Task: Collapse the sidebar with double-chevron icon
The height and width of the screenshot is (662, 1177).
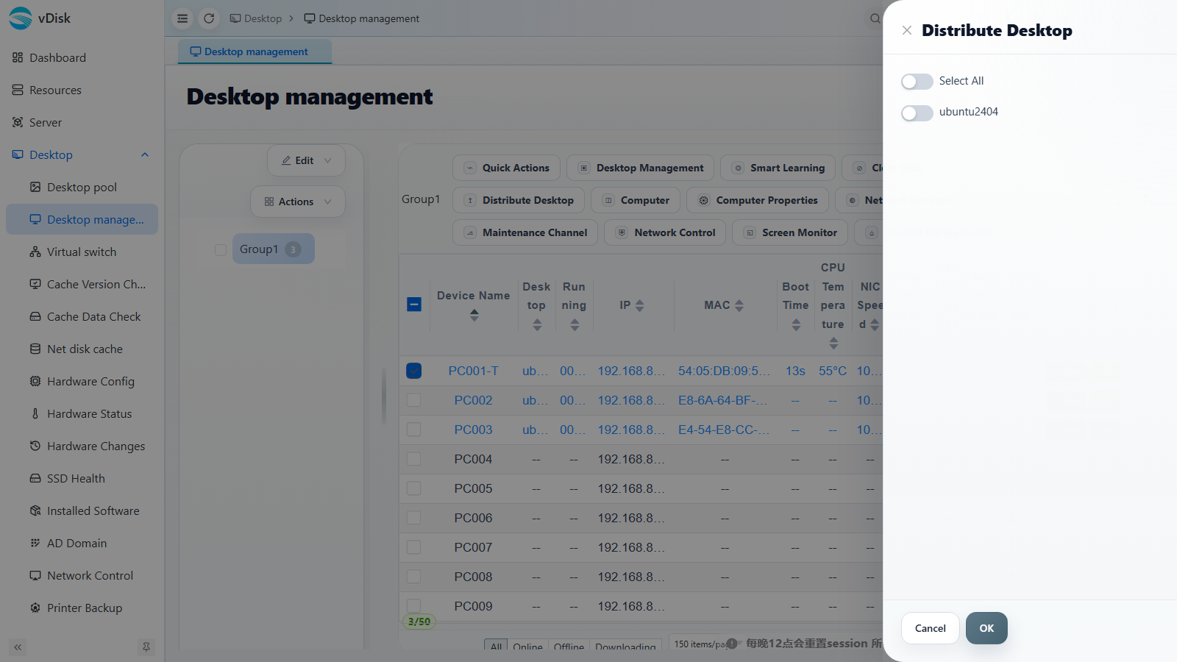Action: click(18, 647)
